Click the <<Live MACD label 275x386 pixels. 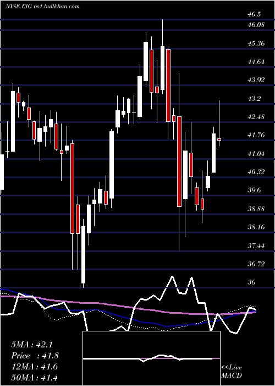pyautogui.click(x=232, y=372)
